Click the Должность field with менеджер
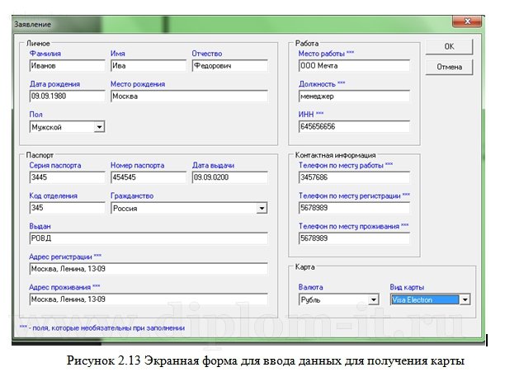 [354, 97]
